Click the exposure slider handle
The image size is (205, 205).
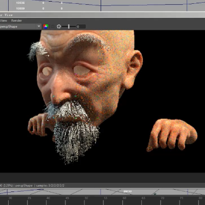(69, 27)
